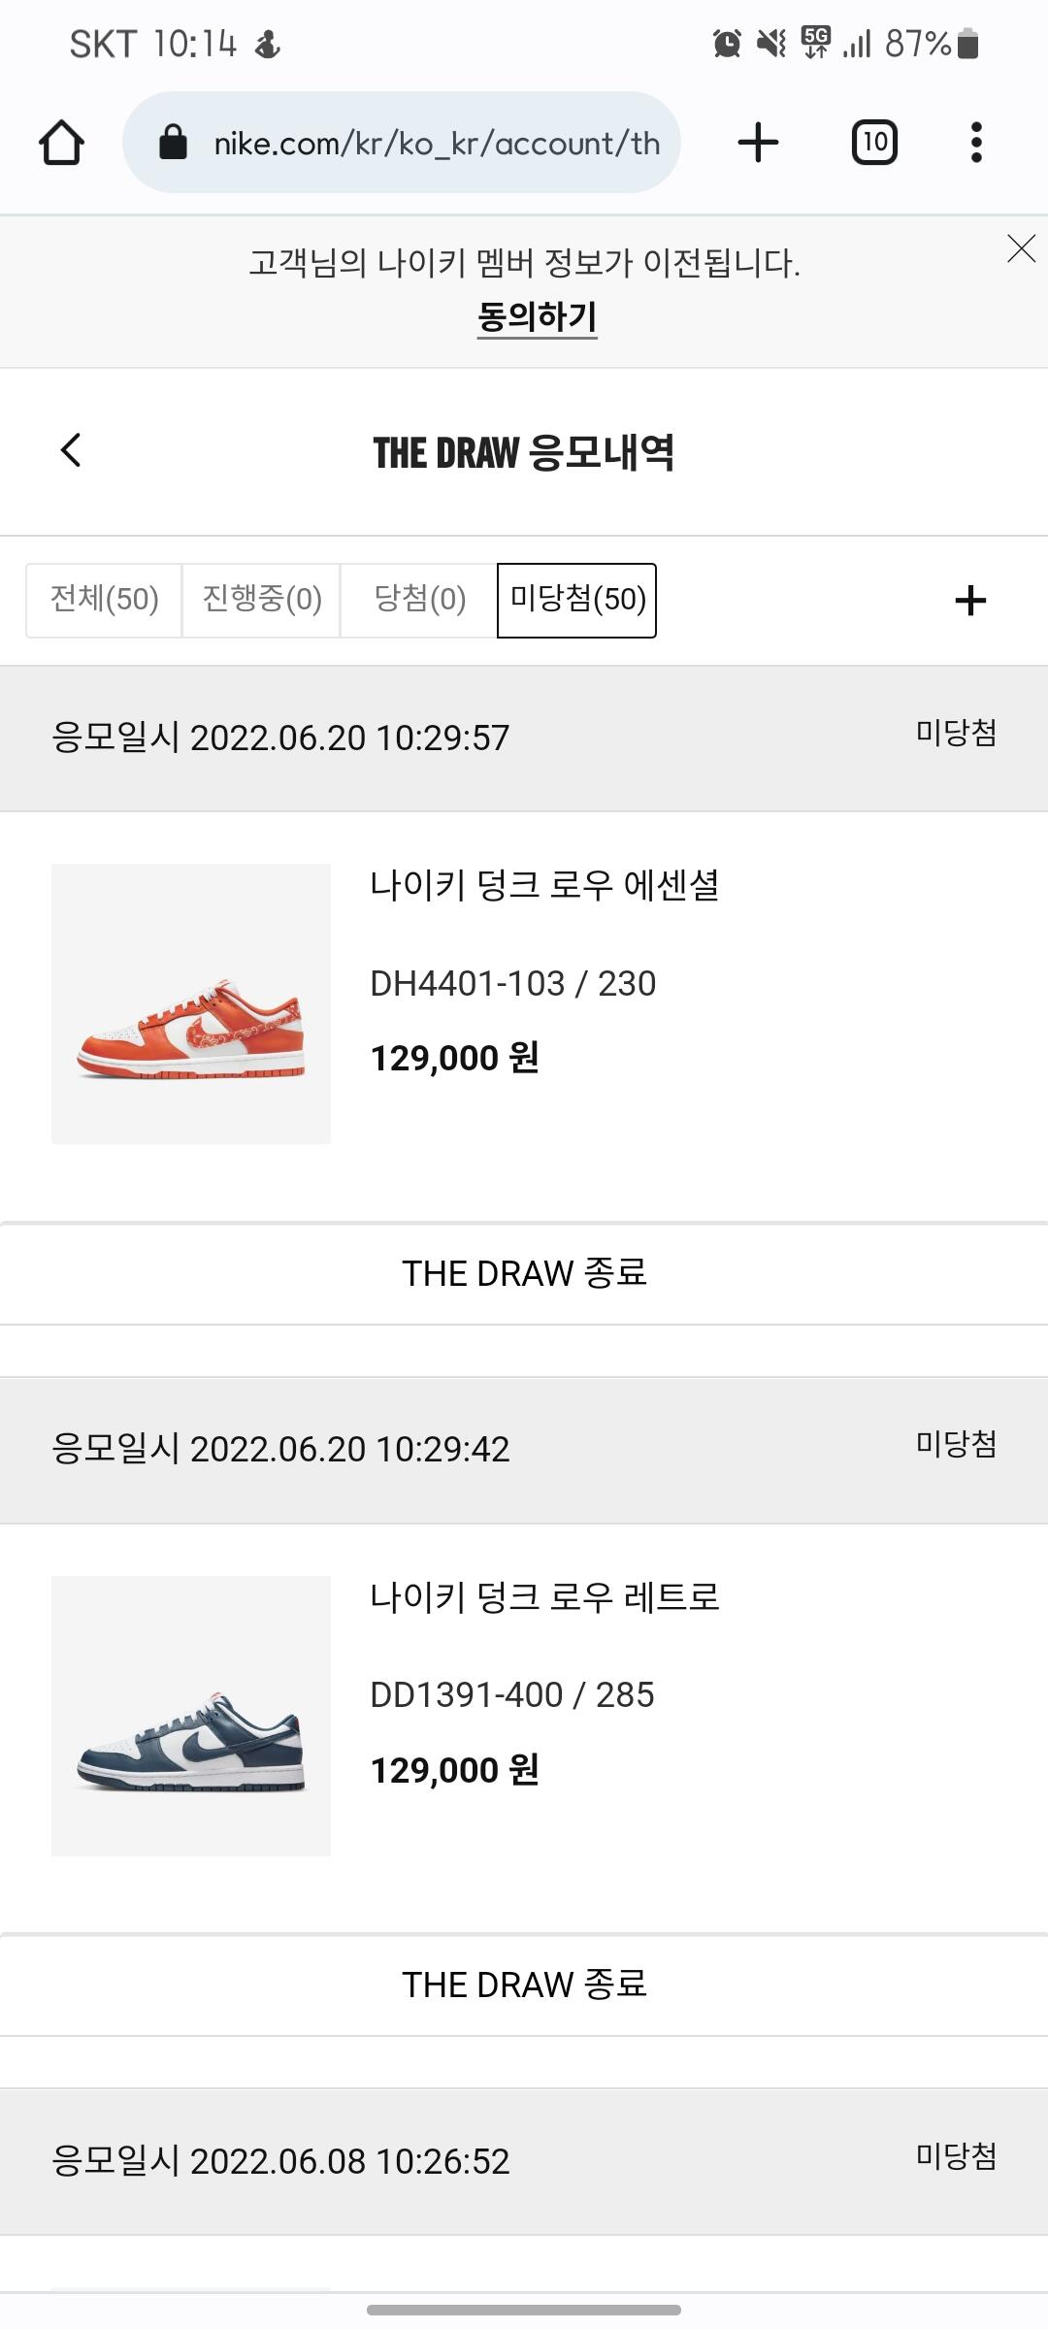Image resolution: width=1048 pixels, height=2329 pixels.
Task: Select the 미당첨(50) tab
Action: click(576, 600)
